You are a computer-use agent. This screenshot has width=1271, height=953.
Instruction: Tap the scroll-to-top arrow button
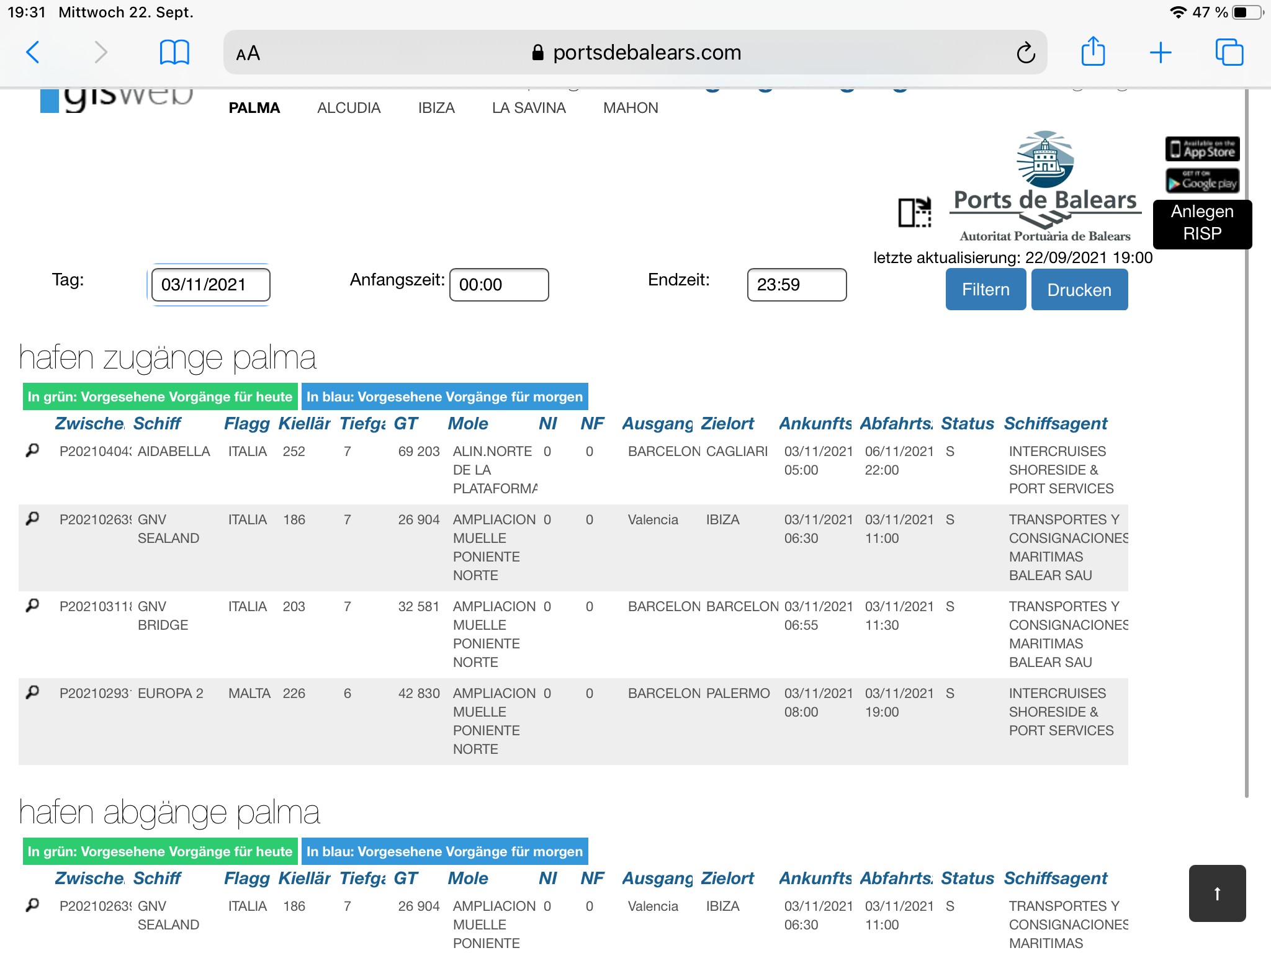1216,893
